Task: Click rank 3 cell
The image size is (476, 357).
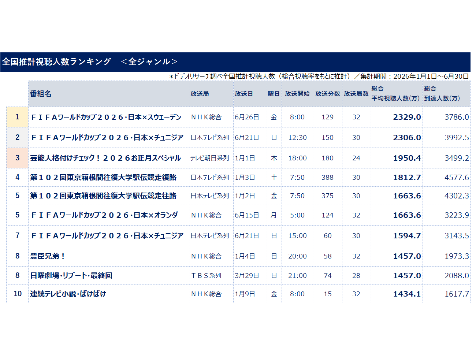Action: [17, 158]
